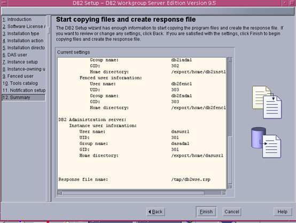Click the settings scroll down arrow

(230, 187)
